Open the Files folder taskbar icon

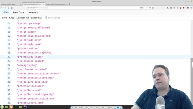coord(21,107)
